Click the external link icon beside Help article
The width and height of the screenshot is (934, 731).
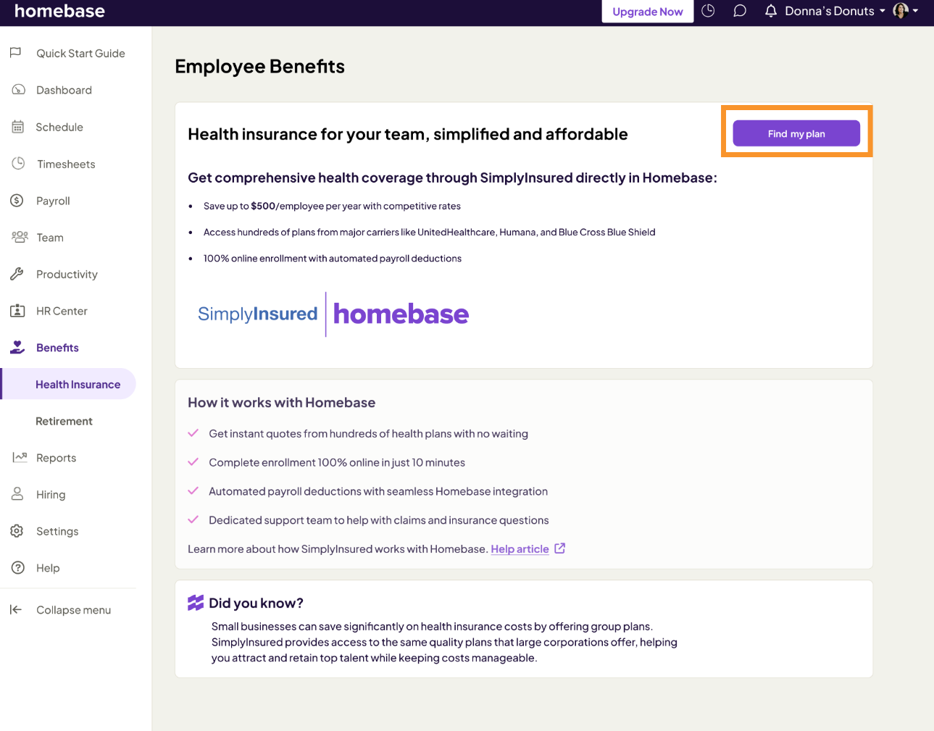pyautogui.click(x=559, y=548)
